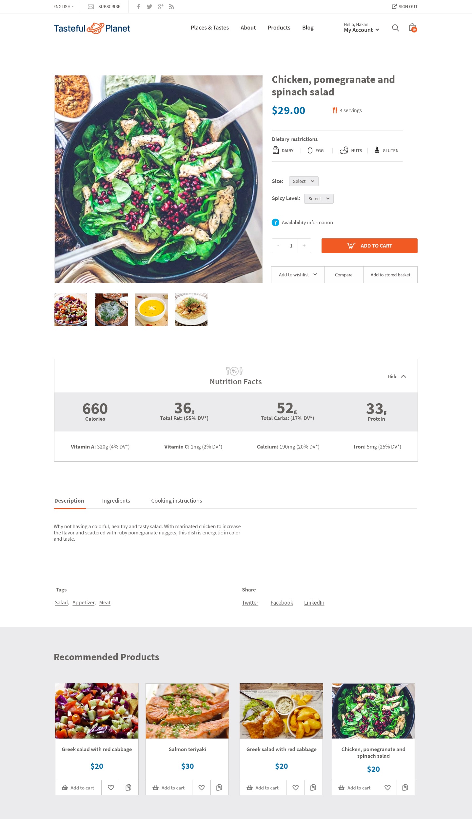Open the Cooking instructions tab
472x819 pixels.
click(176, 501)
